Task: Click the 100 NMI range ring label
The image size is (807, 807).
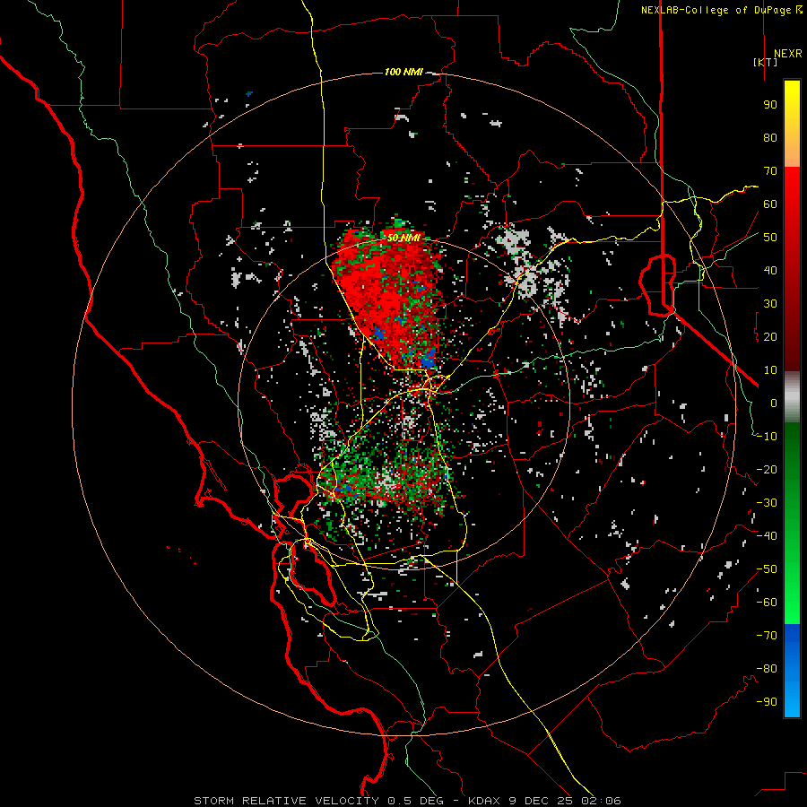Action: [x=404, y=72]
